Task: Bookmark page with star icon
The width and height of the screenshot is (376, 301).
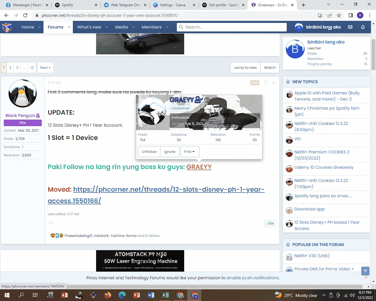Action: [339, 15]
